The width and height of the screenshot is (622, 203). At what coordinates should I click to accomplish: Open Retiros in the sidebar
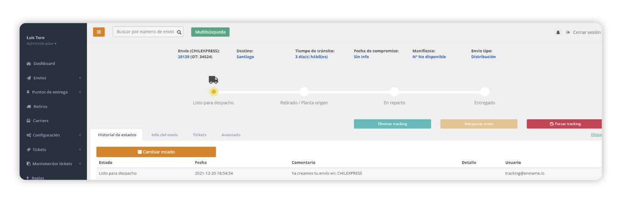coord(40,107)
